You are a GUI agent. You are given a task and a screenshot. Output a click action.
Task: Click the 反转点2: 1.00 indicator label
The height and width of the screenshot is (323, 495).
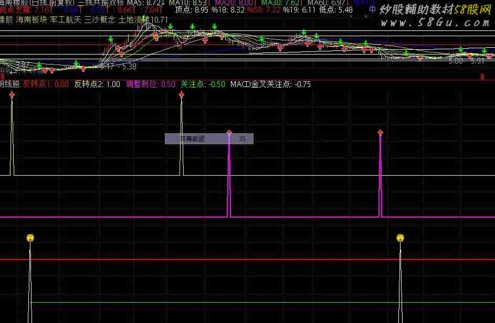coord(97,84)
